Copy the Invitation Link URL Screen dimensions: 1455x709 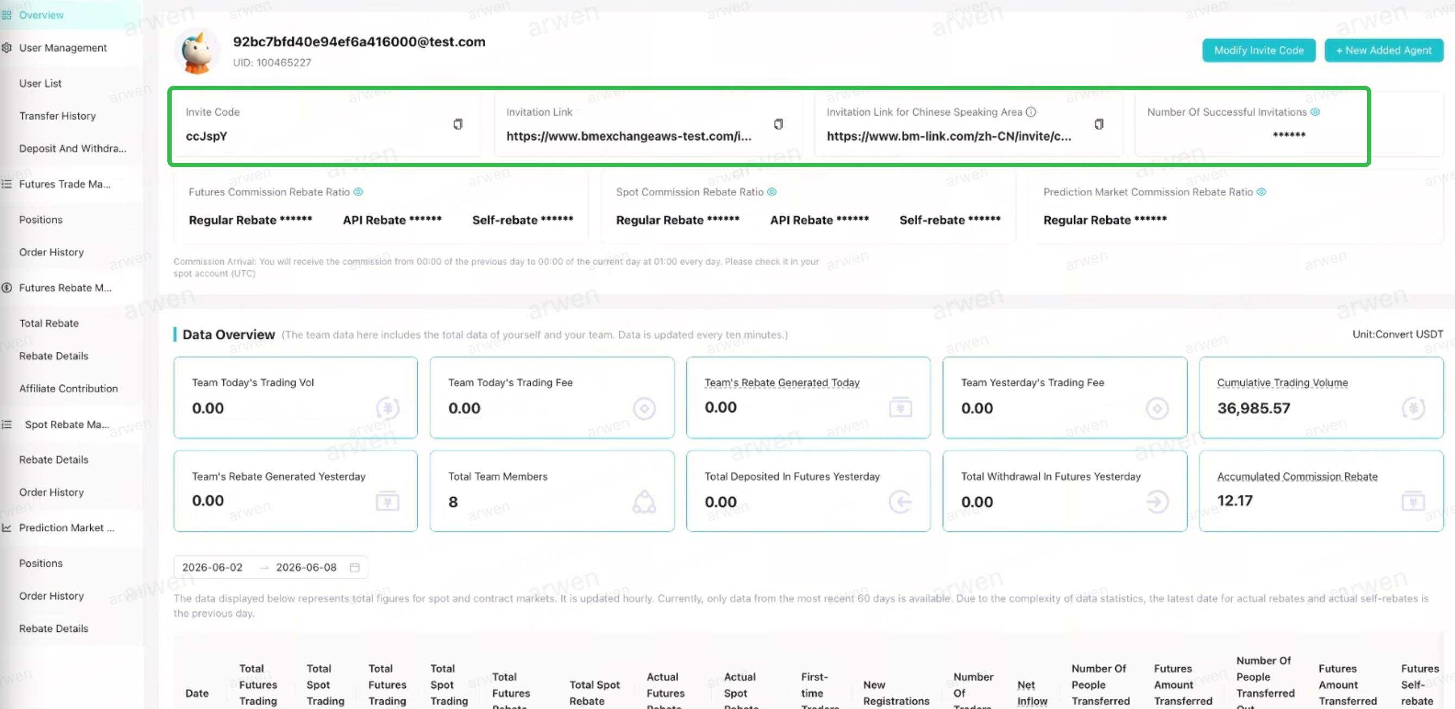[778, 124]
